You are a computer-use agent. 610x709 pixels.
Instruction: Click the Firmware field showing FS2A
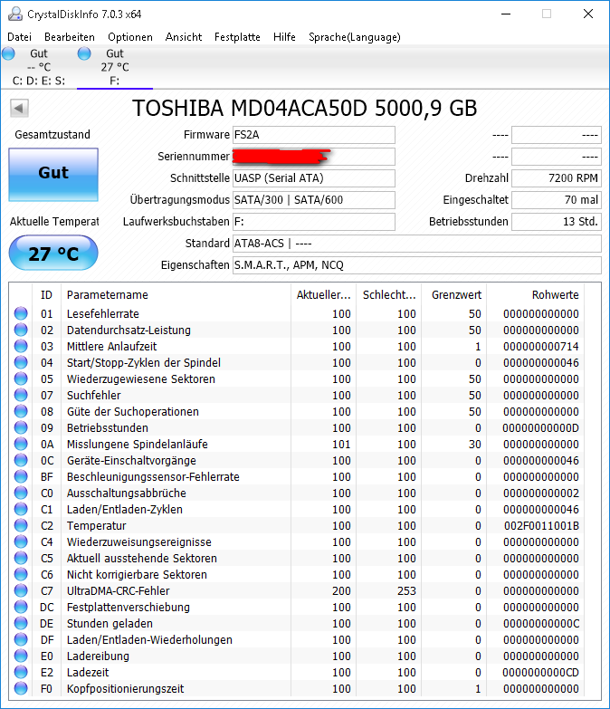(313, 135)
